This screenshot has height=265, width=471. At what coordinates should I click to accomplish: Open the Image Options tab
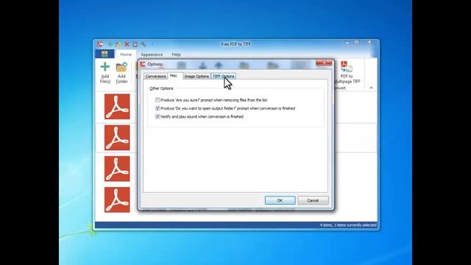pos(196,77)
